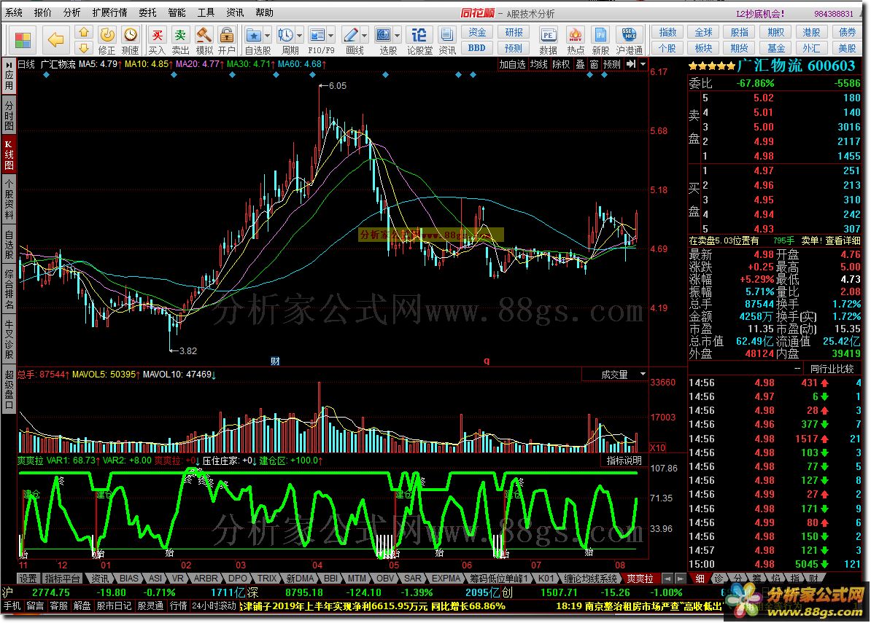
Task: Click the yellow up arrow icon
Action: [x=82, y=32]
